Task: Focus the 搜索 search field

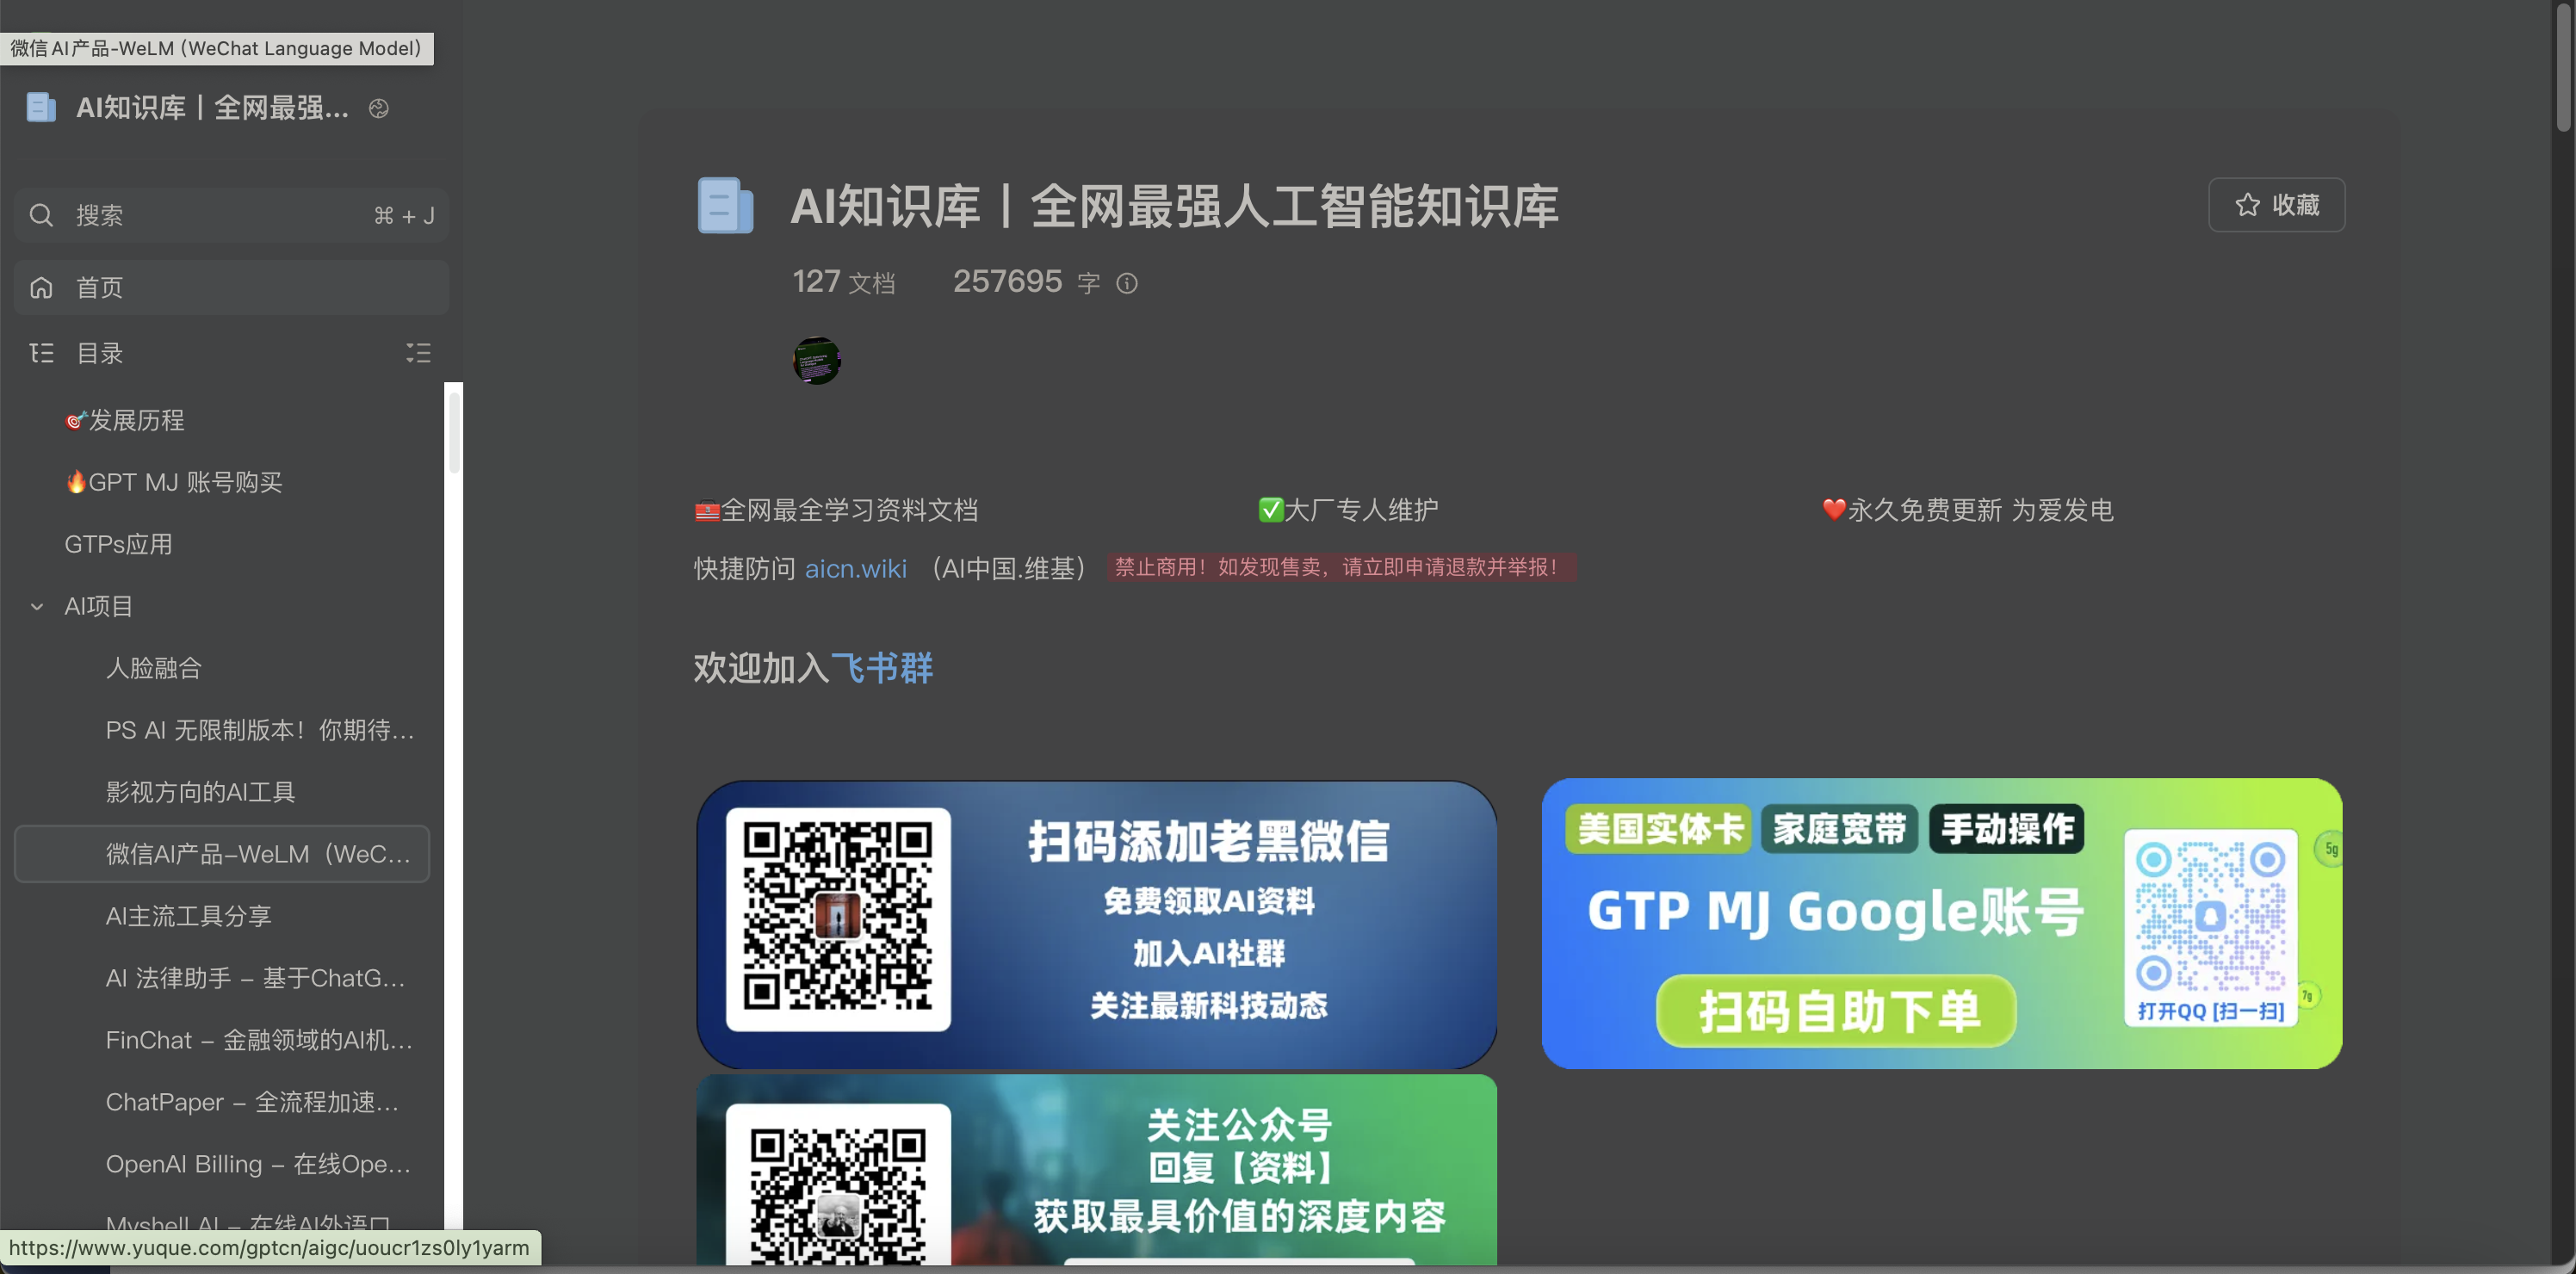Action: [231, 215]
